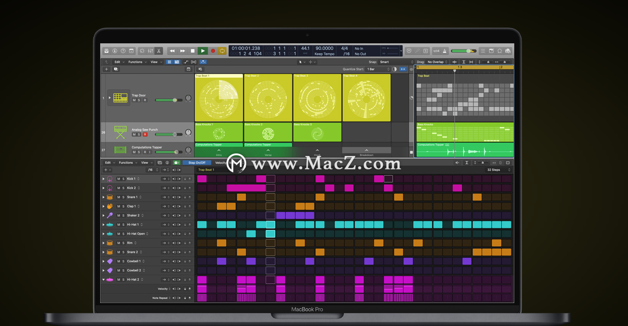This screenshot has width=628, height=326.
Task: Collapse the Hi-Hat 2 row
Action: pos(103,280)
